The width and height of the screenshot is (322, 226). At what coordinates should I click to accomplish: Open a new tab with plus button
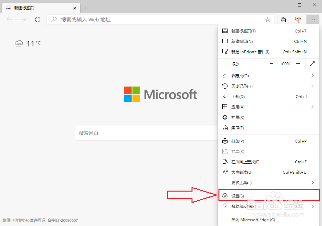[85, 8]
